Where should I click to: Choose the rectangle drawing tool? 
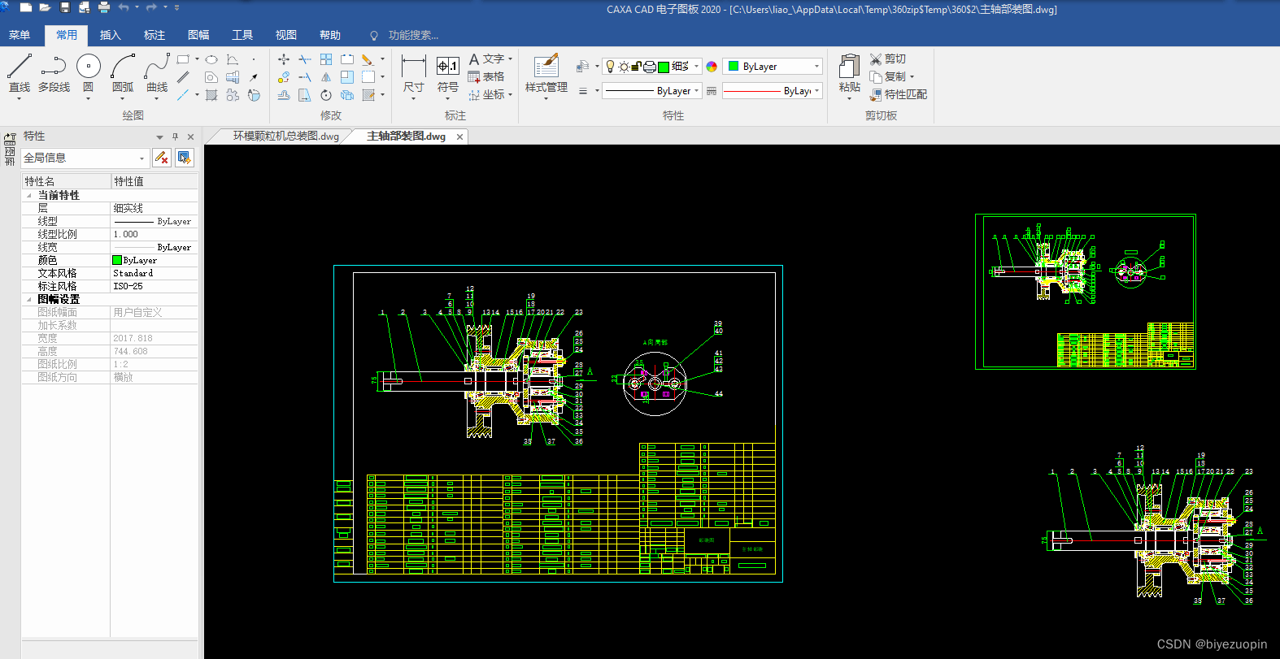tap(183, 59)
